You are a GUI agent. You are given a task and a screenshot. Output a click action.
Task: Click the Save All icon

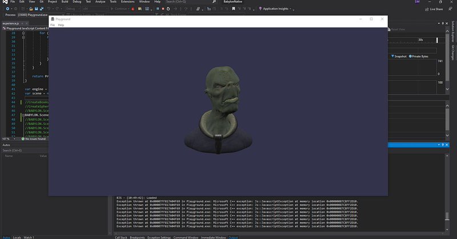[x=42, y=9]
